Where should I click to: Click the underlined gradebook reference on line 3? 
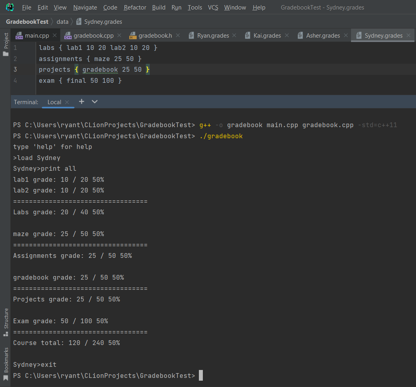[x=100, y=69]
